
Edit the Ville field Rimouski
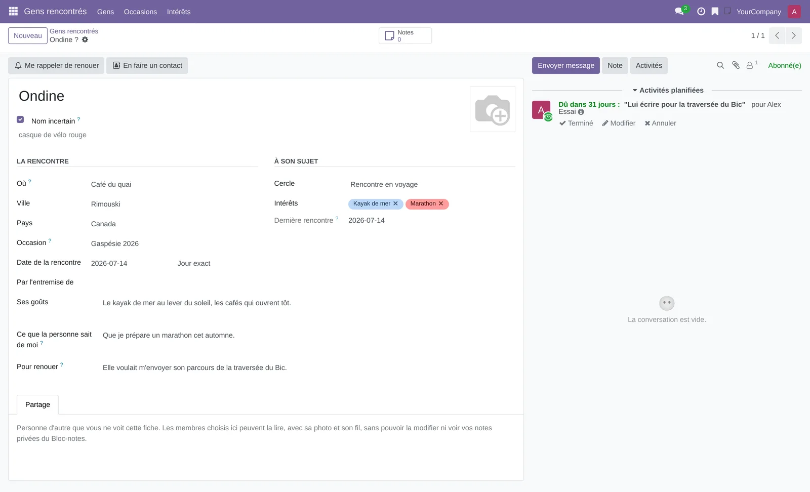coord(174,204)
